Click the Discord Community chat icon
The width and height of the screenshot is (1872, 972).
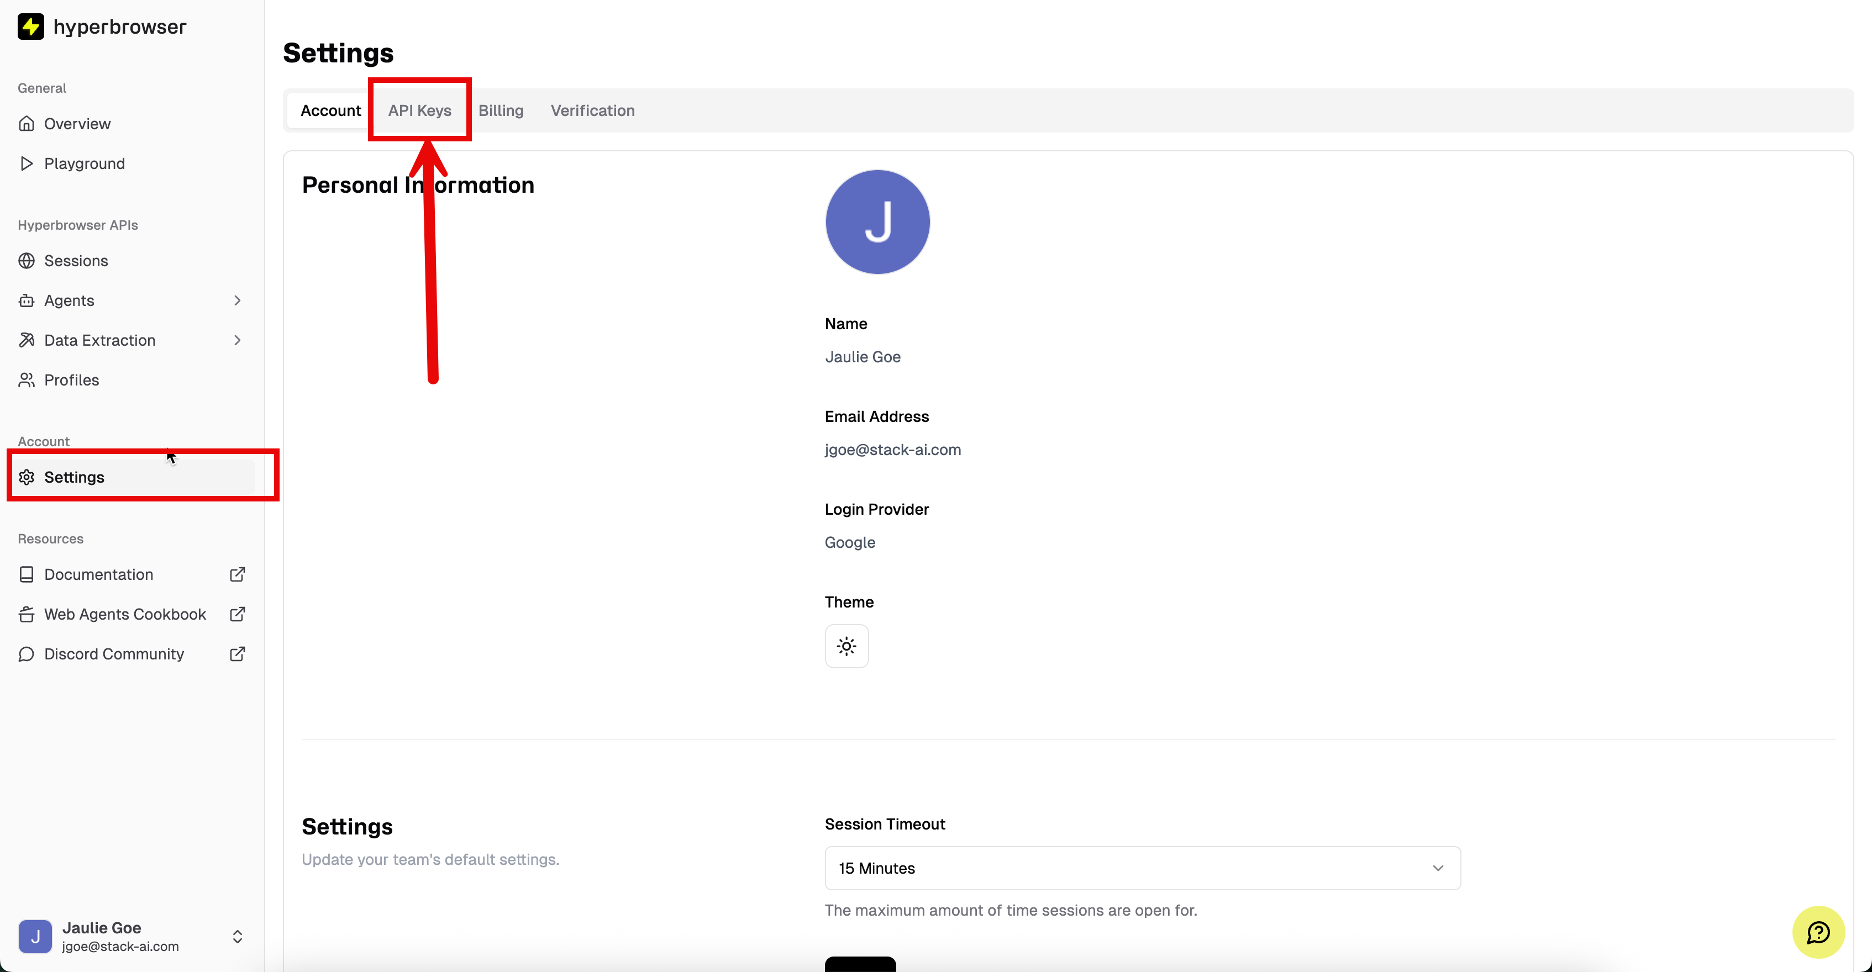[x=27, y=654]
